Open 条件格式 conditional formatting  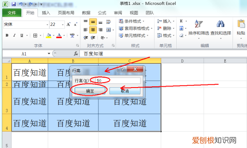[132, 21]
